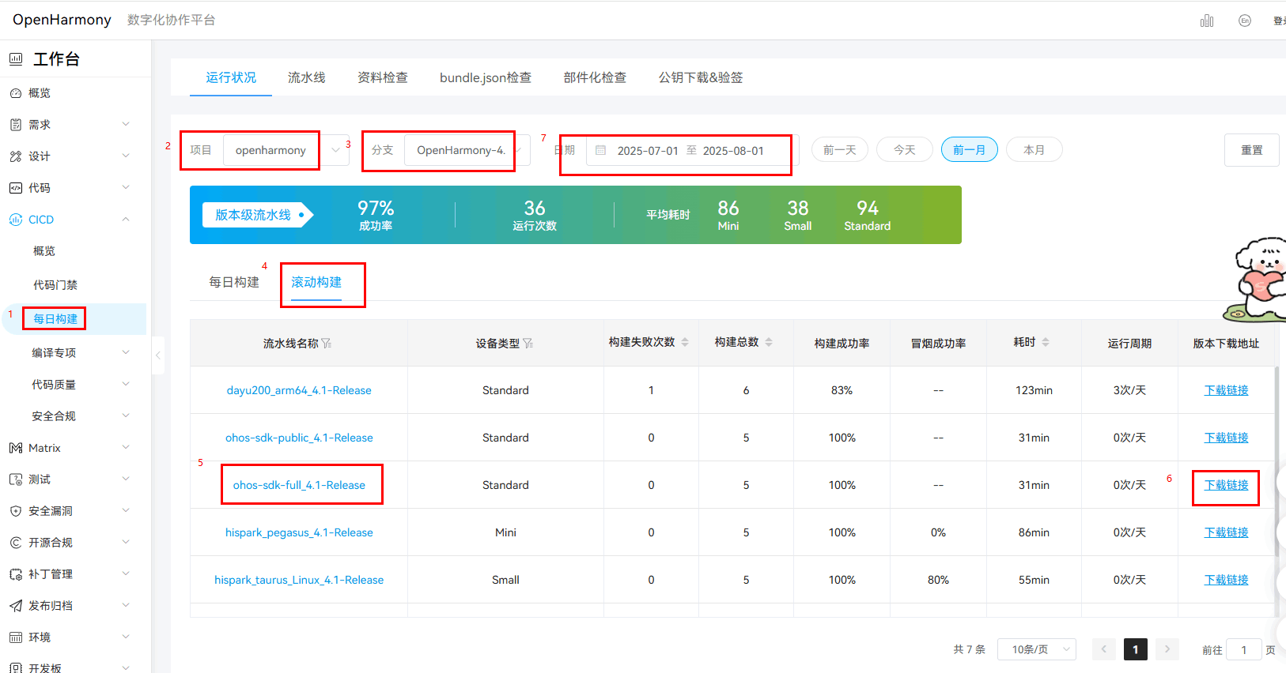Switch to the 运行状况 tab
The width and height of the screenshot is (1286, 673).
(x=231, y=77)
